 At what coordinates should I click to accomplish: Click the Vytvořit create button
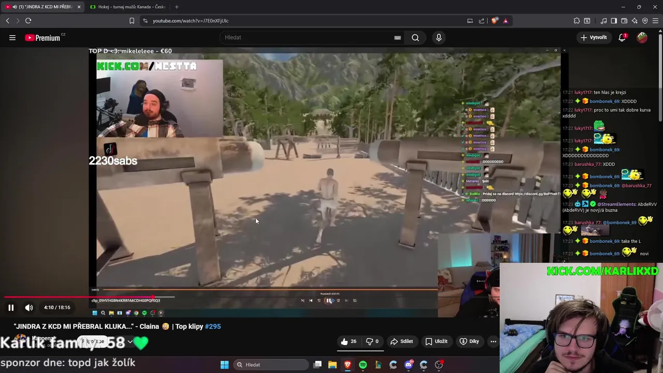click(594, 37)
